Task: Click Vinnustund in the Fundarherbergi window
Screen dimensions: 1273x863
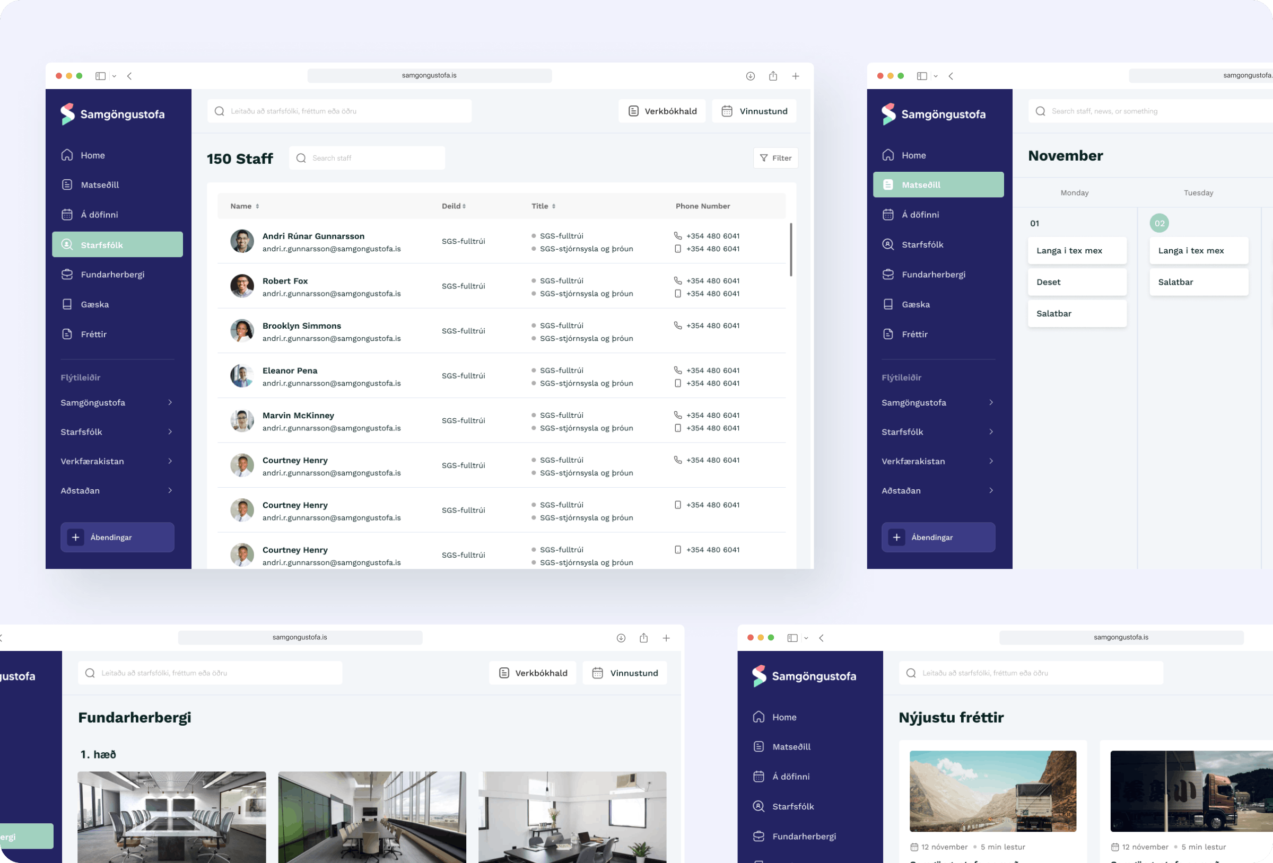Action: click(x=624, y=673)
